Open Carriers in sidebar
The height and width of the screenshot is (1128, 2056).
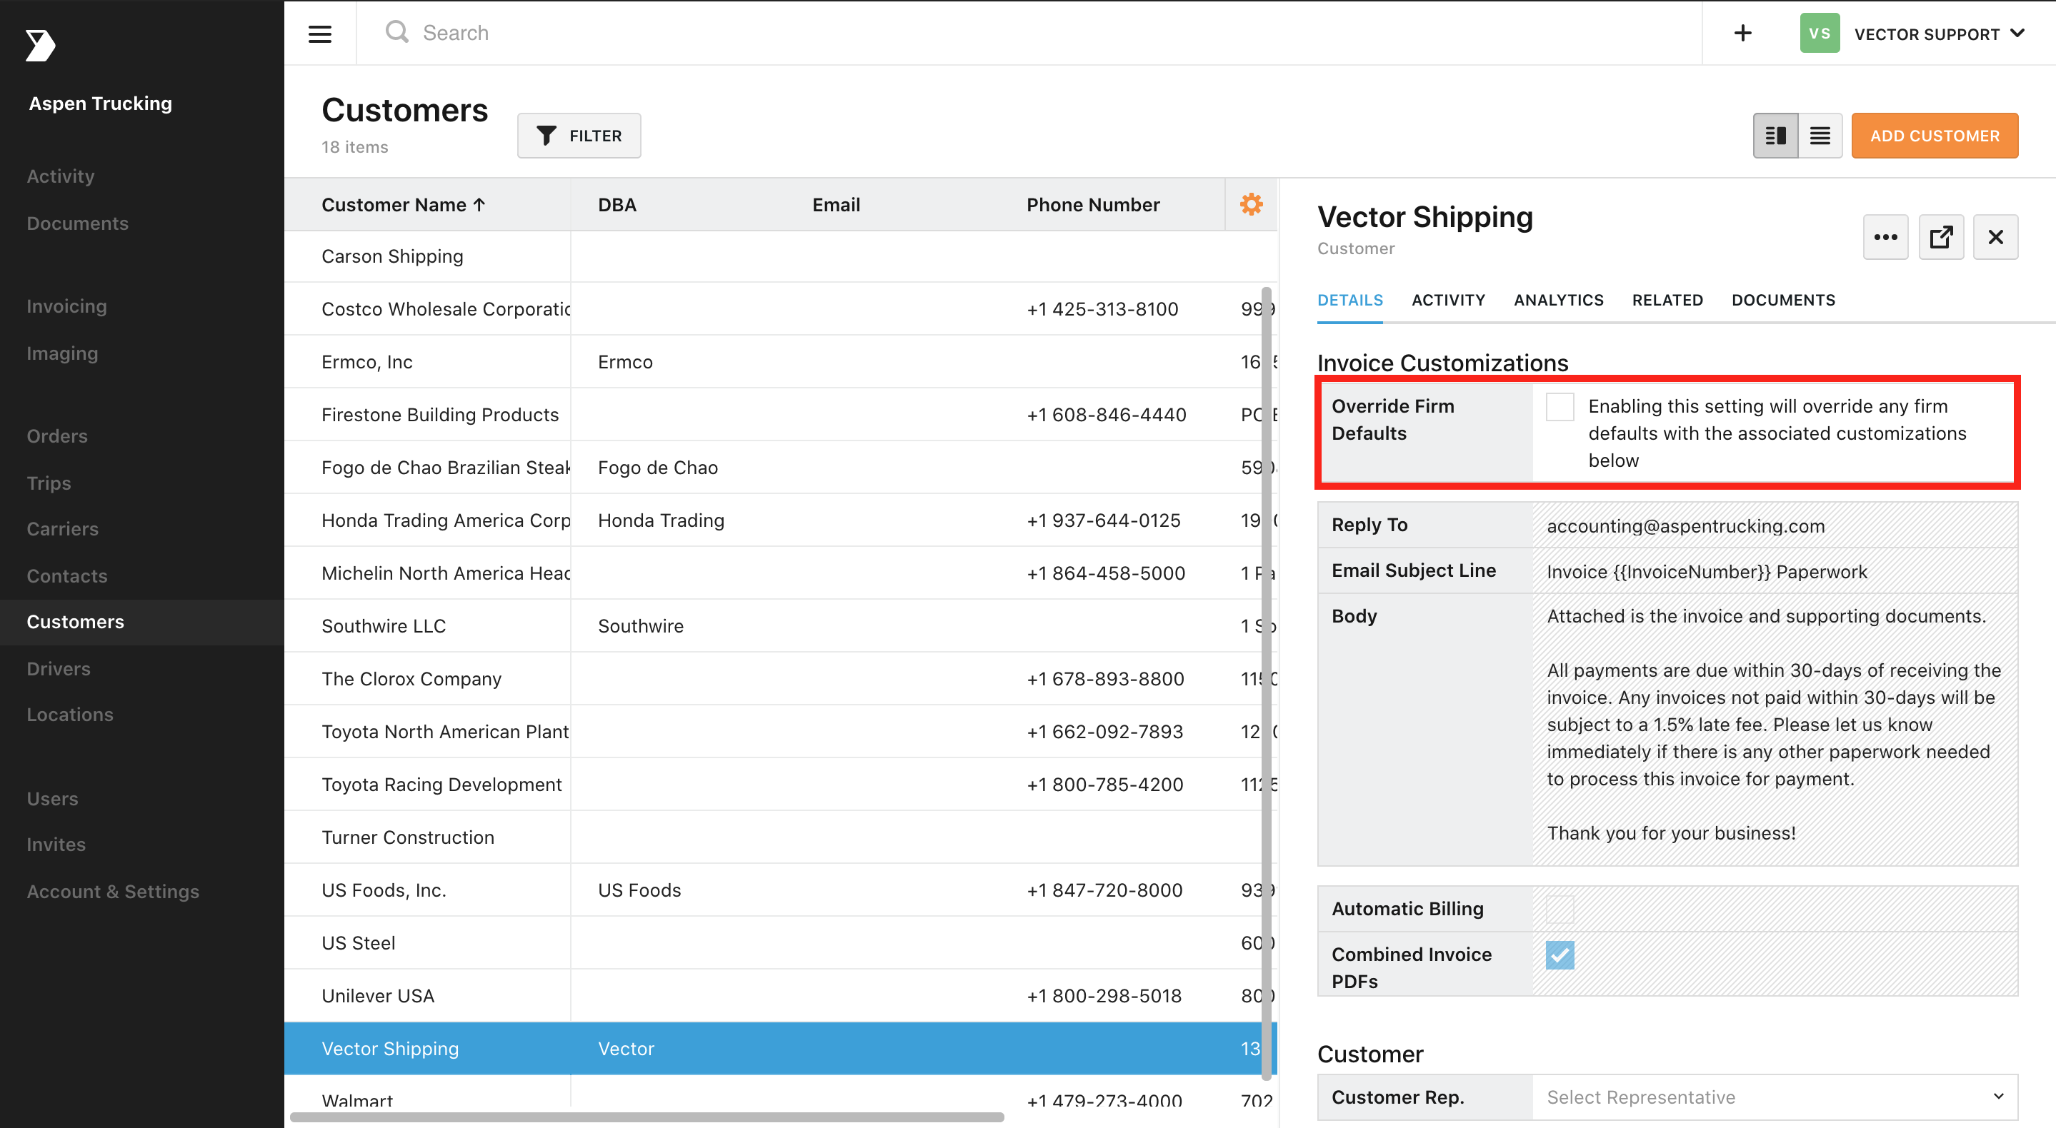pos(62,529)
